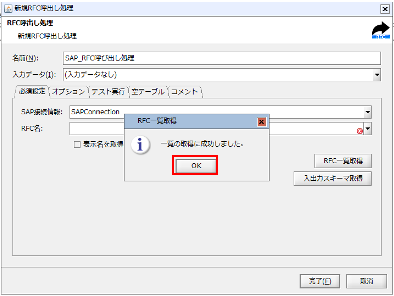Viewport: 394px width, 296px height.
Task: Click the RFC arrow icon in the header
Action: tap(381, 31)
